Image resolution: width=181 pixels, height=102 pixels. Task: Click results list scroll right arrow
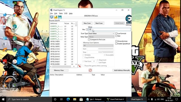(74, 67)
